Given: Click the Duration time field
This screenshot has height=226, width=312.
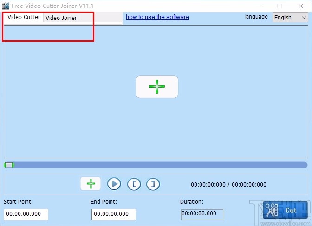Looking at the screenshot, I should click(202, 214).
